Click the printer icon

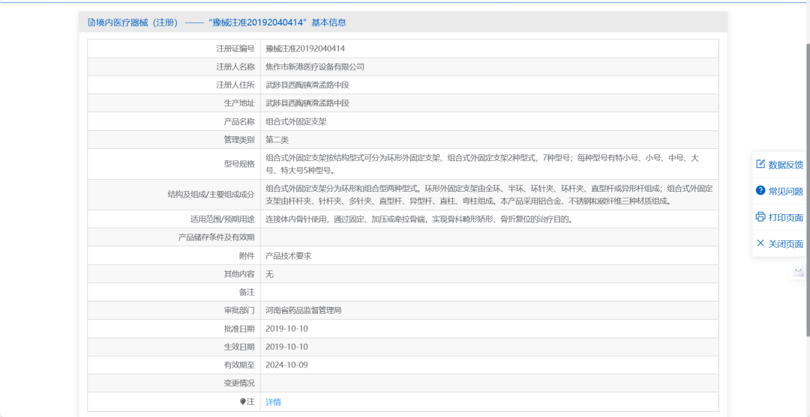pyautogui.click(x=760, y=217)
